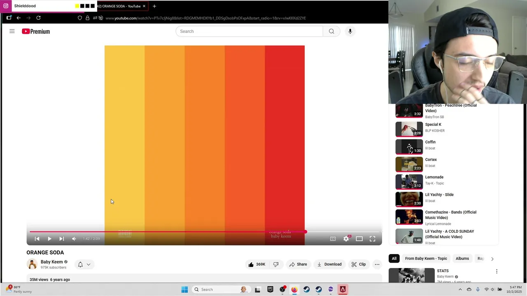Screen dimensions: 527x296
Task: Mute the video volume
Action: (x=74, y=239)
